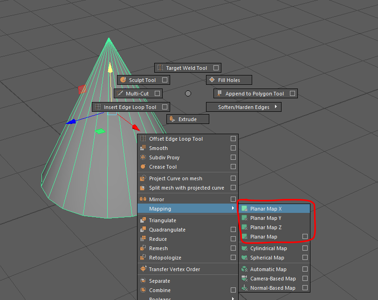
Task: Open Cylindrical Map options box
Action: [305, 248]
